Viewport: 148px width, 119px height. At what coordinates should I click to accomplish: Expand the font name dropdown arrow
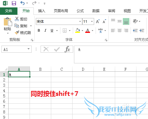coord(80,21)
